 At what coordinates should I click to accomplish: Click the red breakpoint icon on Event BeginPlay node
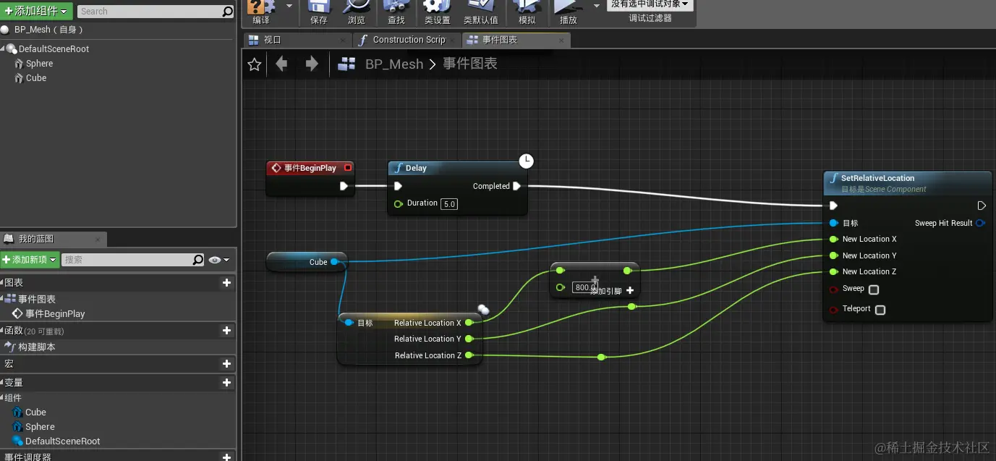348,168
